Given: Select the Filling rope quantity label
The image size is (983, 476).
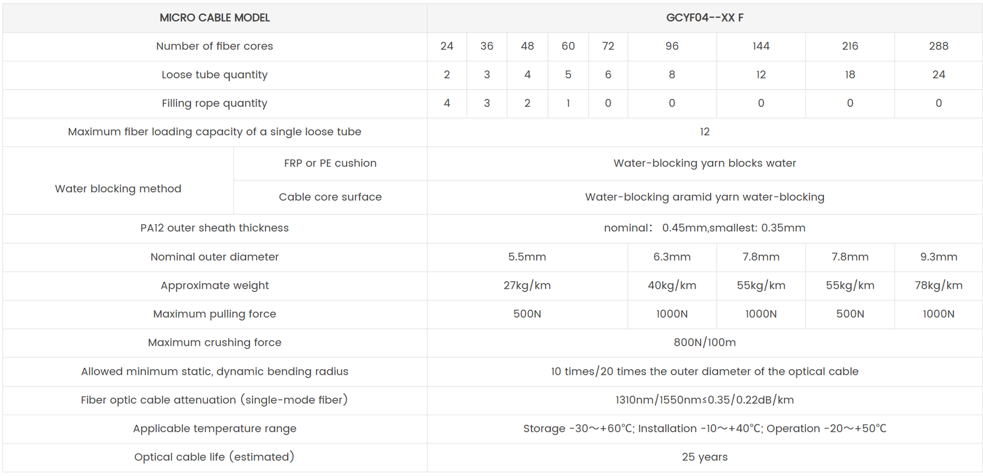Looking at the screenshot, I should [214, 103].
